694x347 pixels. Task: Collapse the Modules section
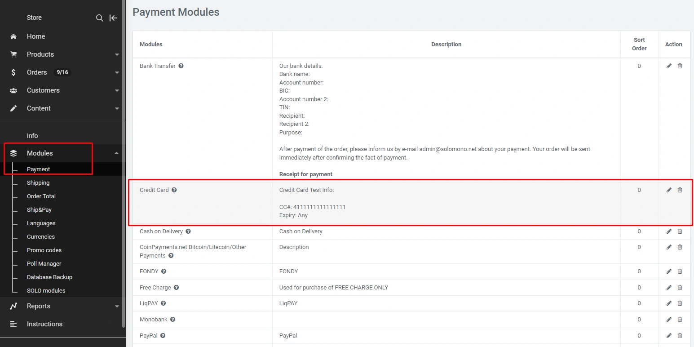(x=117, y=153)
